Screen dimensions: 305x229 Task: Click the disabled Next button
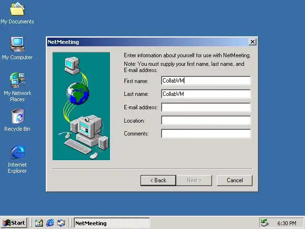click(194, 180)
